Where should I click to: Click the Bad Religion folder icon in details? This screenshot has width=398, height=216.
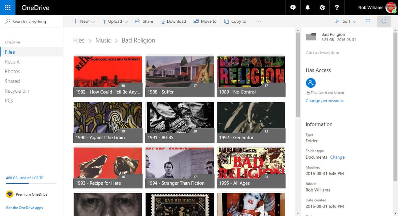(x=311, y=37)
